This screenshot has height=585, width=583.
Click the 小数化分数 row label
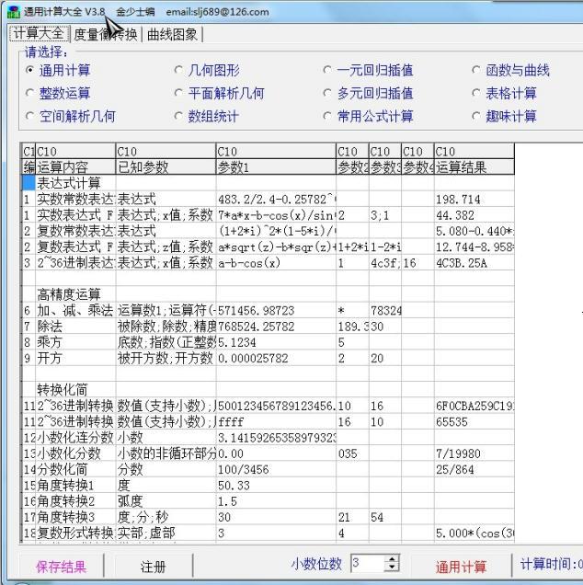click(75, 453)
